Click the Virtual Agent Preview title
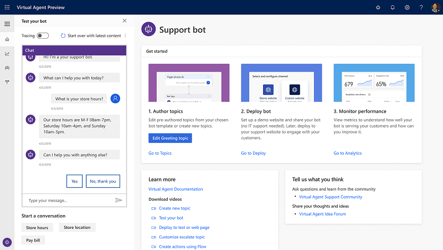 click(x=40, y=7)
